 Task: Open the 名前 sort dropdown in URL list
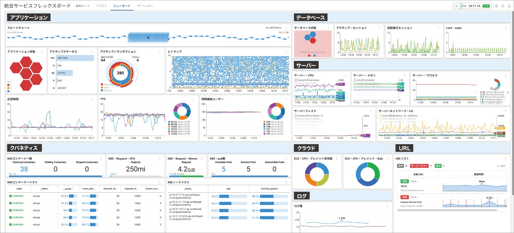tap(501, 166)
